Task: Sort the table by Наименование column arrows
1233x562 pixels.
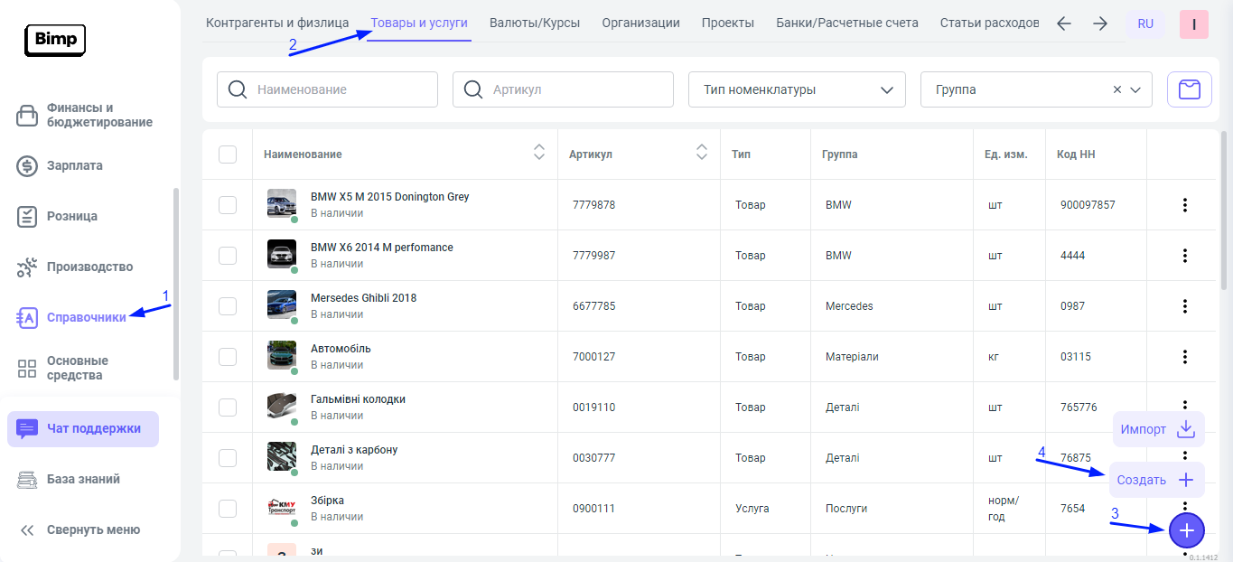Action: click(539, 154)
